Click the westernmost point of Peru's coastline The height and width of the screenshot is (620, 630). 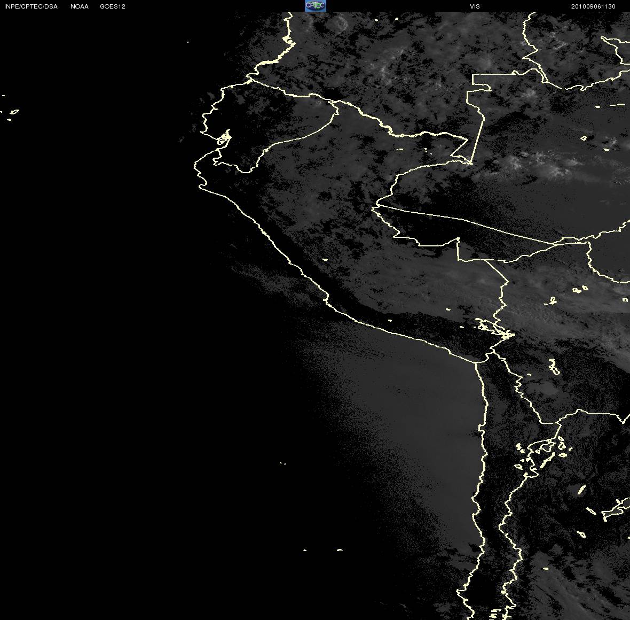pyautogui.click(x=194, y=164)
